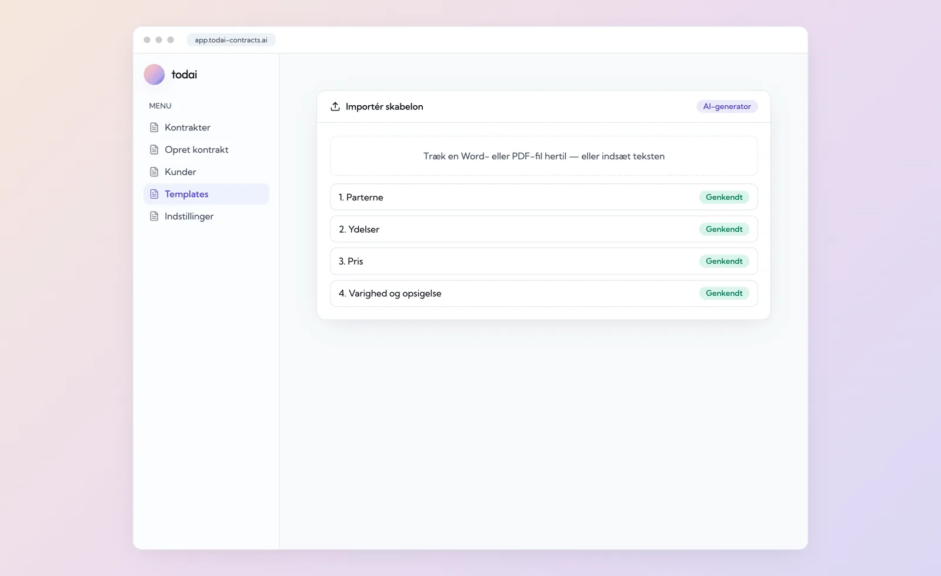This screenshot has height=576, width=941.
Task: Click Genkendt badge on Parterne row
Action: tap(724, 197)
